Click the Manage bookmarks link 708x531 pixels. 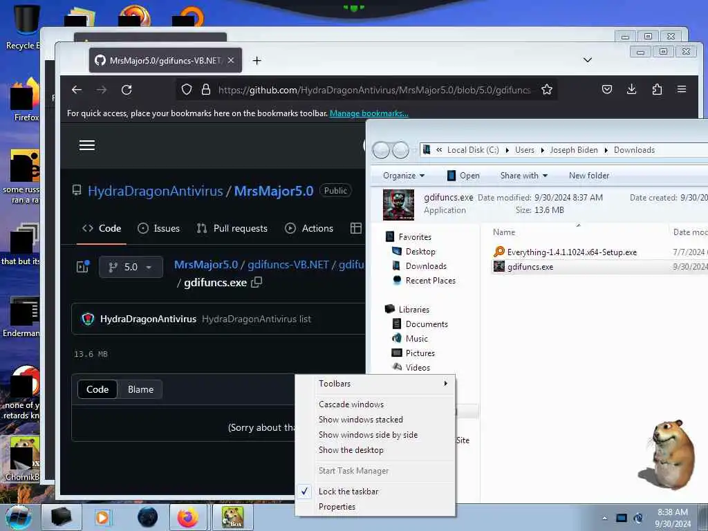click(x=369, y=113)
